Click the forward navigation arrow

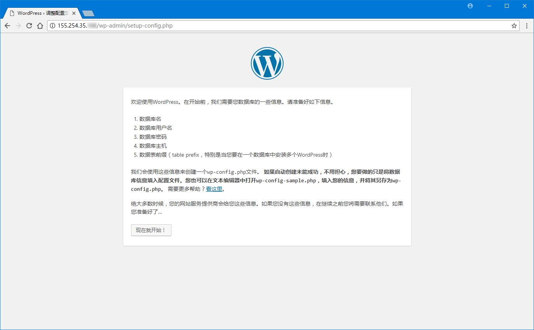(x=18, y=26)
